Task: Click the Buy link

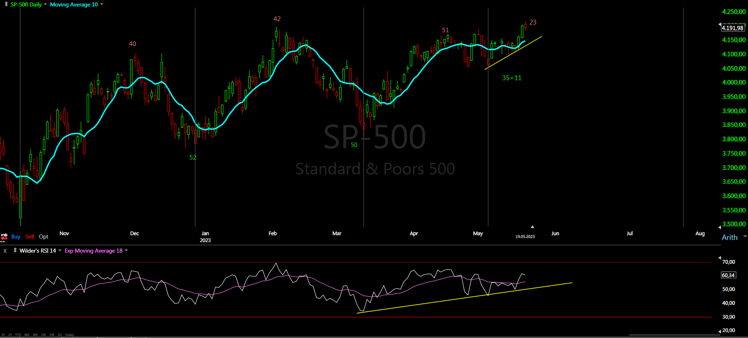Action: coord(16,236)
